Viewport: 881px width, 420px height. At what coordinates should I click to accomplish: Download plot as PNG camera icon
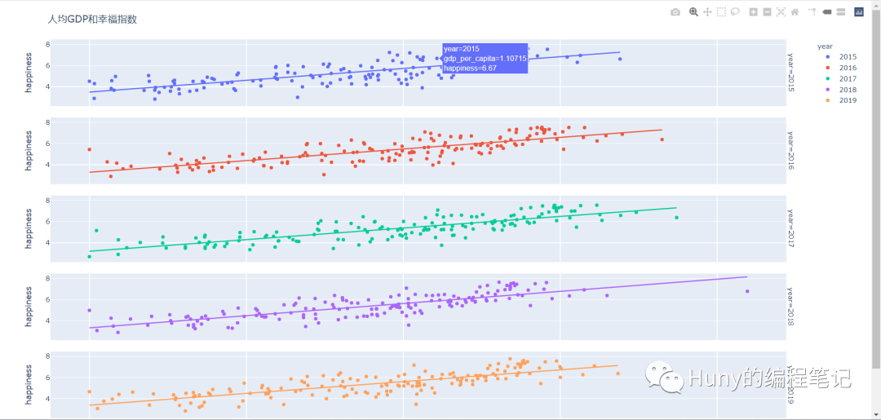click(675, 12)
